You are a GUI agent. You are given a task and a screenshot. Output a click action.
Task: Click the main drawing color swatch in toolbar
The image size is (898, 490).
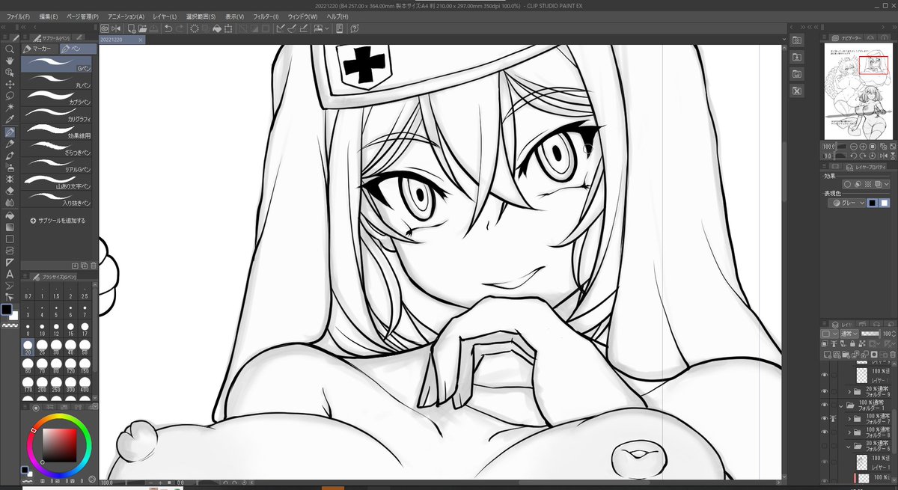click(7, 310)
